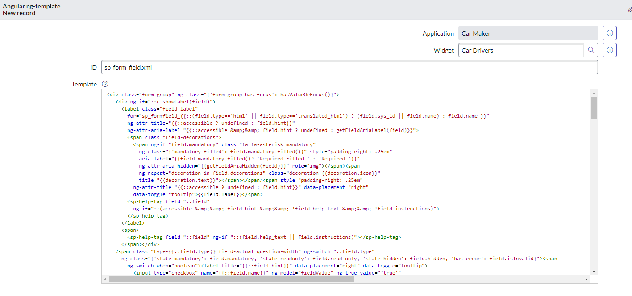Click the Template field label

84,84
